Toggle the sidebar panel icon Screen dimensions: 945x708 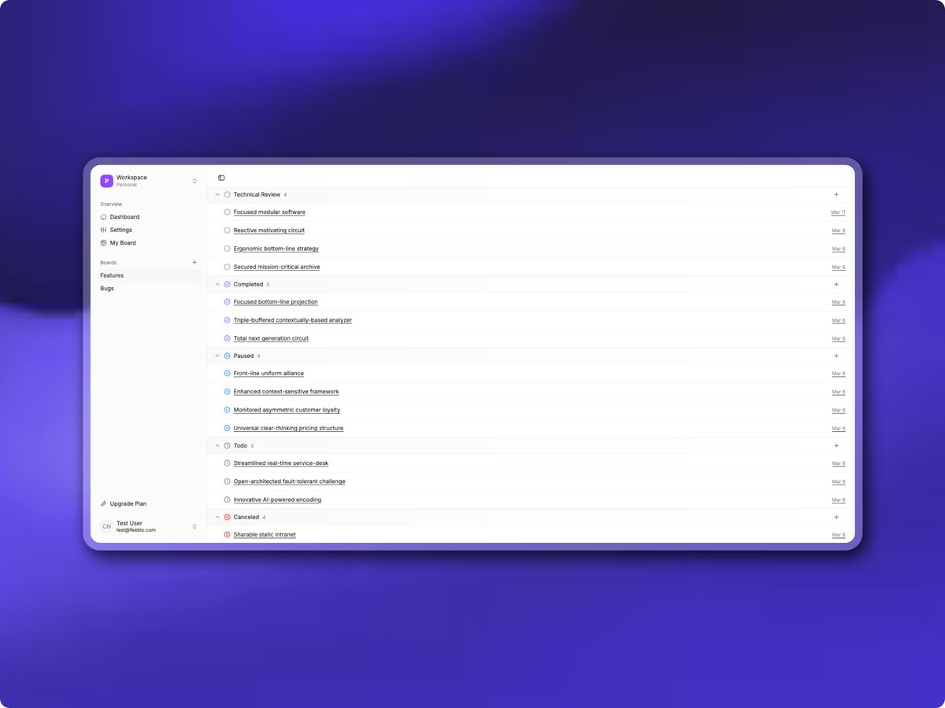[x=221, y=178]
